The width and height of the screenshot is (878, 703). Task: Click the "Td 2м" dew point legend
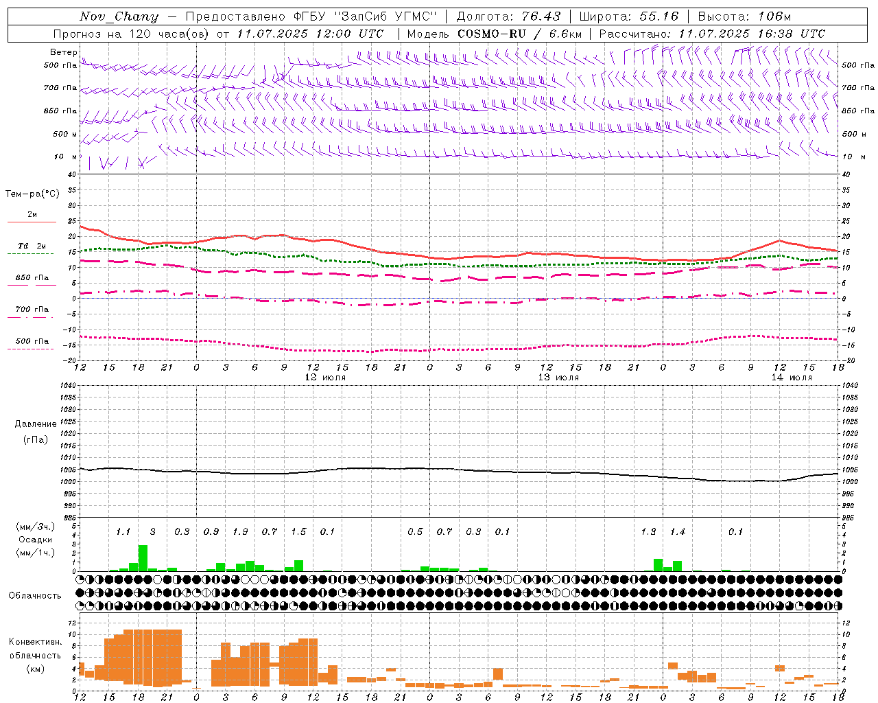[32, 246]
